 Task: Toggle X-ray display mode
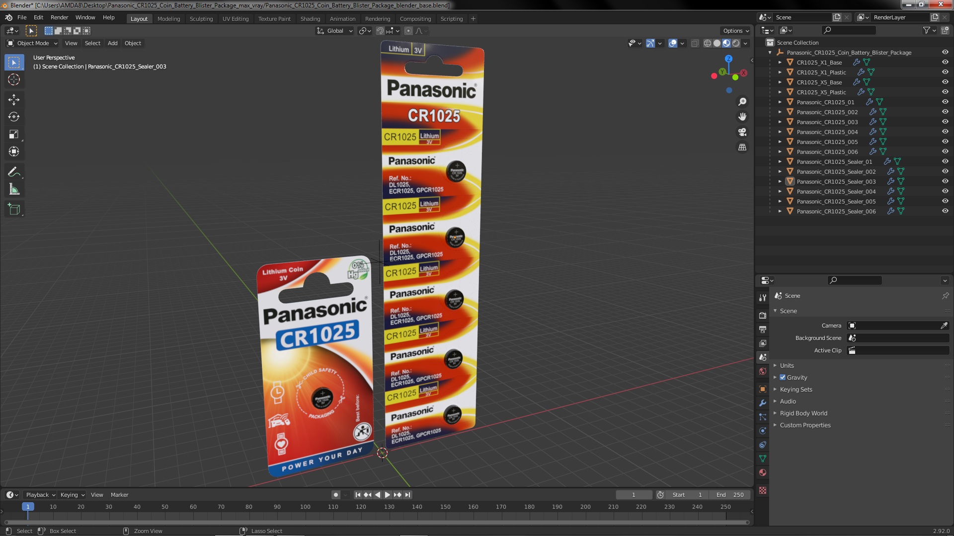click(695, 44)
